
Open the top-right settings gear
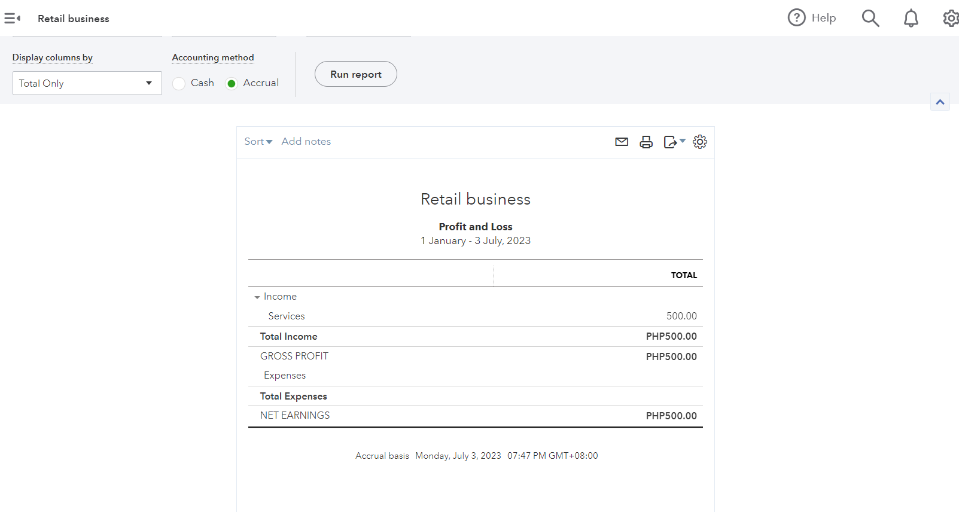pyautogui.click(x=951, y=19)
